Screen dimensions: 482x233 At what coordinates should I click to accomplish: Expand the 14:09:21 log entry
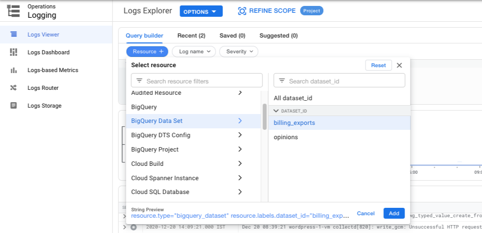point(124,227)
